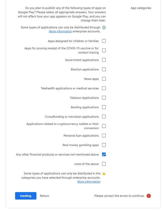Image resolution: width=162 pixels, height=210 pixels.
Task: Click the red error exclamation icon
Action: (x=149, y=196)
